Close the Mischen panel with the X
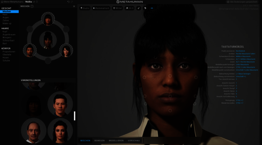The width and height of the screenshot is (262, 145). 74,6
